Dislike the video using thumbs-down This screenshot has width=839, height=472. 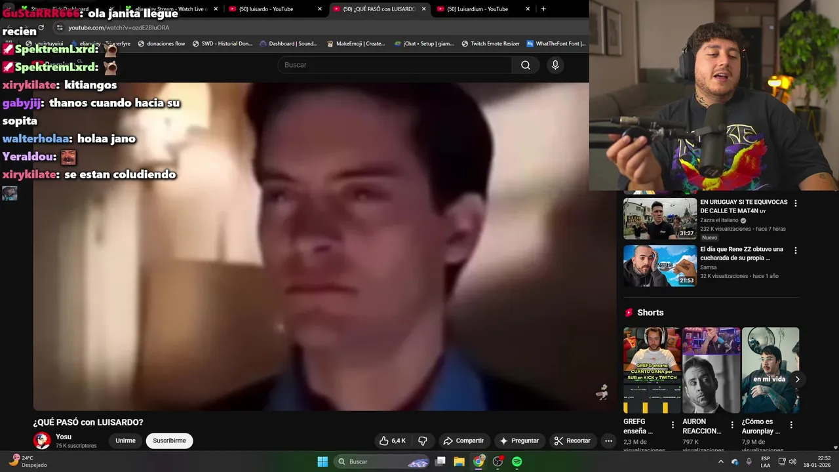pyautogui.click(x=423, y=441)
